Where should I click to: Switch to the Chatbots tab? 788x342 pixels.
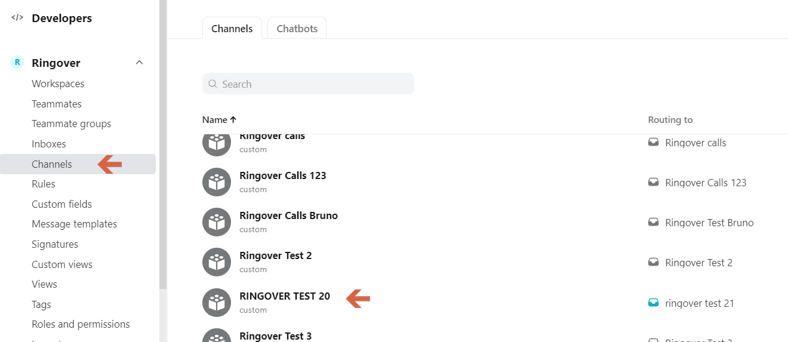click(297, 29)
